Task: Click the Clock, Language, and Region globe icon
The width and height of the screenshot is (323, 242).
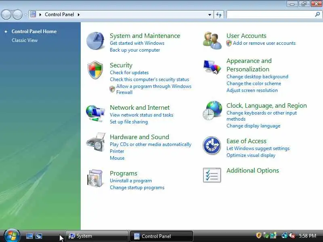Action: point(212,111)
